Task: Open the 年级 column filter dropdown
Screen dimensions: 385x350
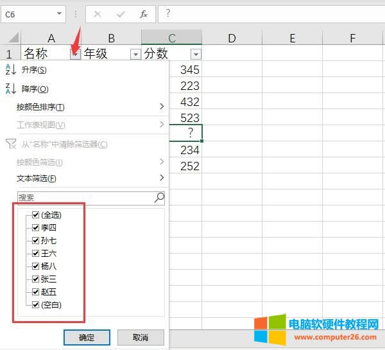Action: pos(135,54)
